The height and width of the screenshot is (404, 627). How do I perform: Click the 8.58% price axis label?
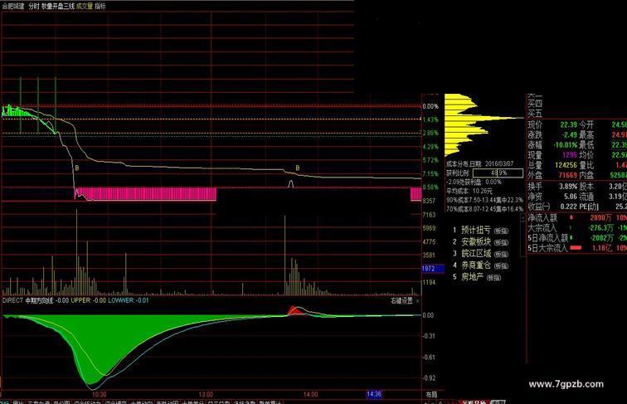pyautogui.click(x=430, y=187)
